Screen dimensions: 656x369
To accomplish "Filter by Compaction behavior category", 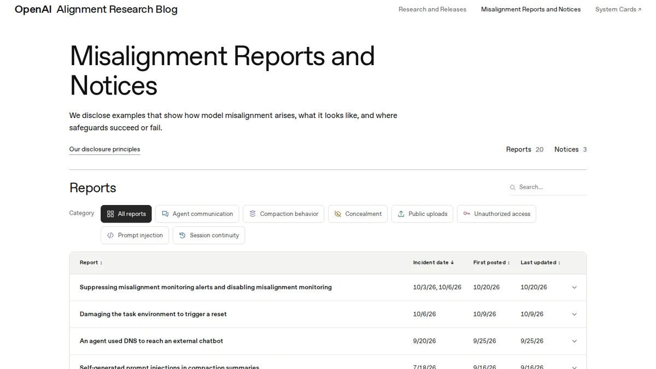I will coord(284,214).
